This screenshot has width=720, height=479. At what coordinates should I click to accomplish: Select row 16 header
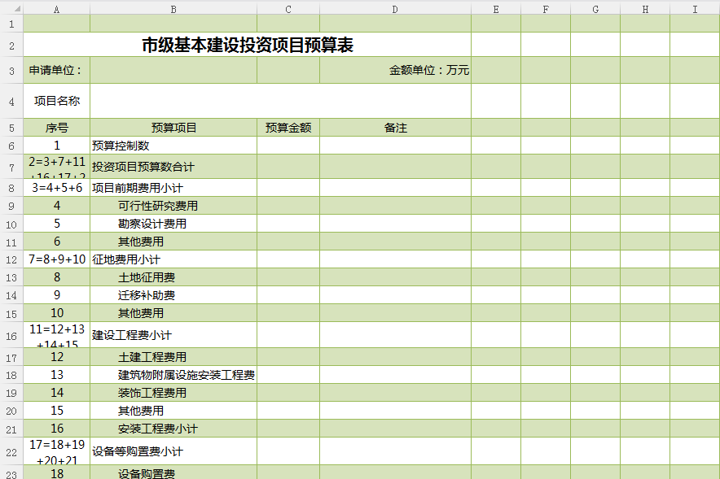pyautogui.click(x=11, y=335)
